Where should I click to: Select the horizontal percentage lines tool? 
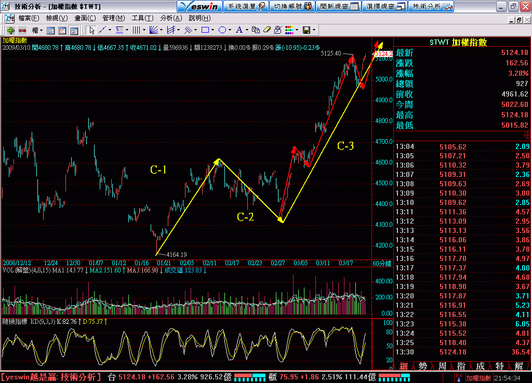click(119, 31)
